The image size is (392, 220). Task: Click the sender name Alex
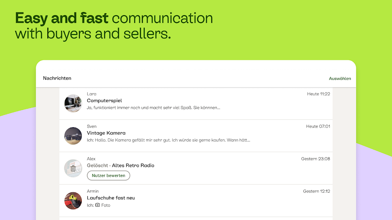91,159
